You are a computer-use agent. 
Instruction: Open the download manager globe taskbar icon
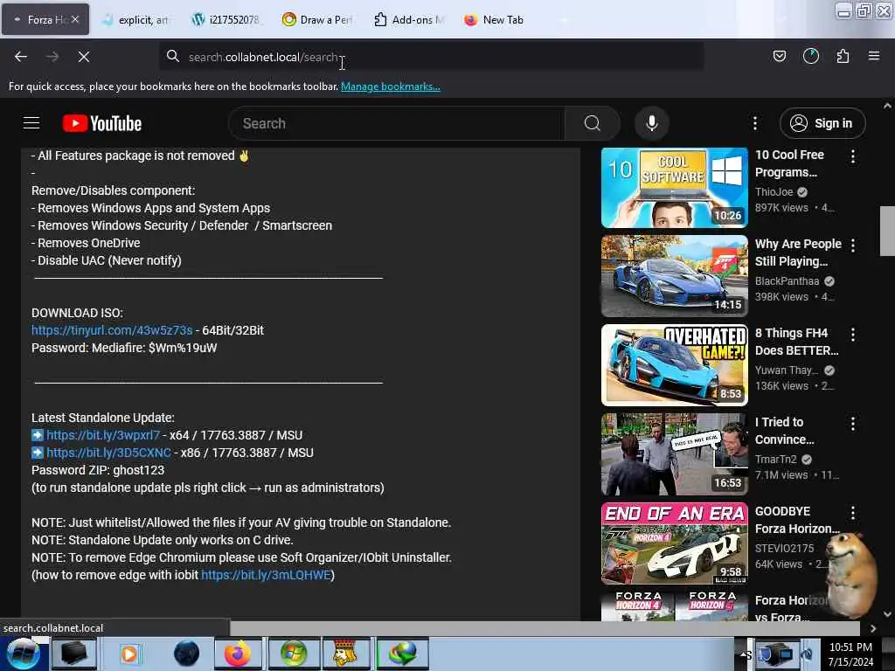(402, 654)
